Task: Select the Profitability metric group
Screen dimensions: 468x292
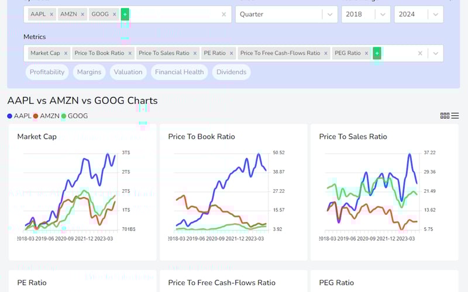Action: (x=47, y=72)
